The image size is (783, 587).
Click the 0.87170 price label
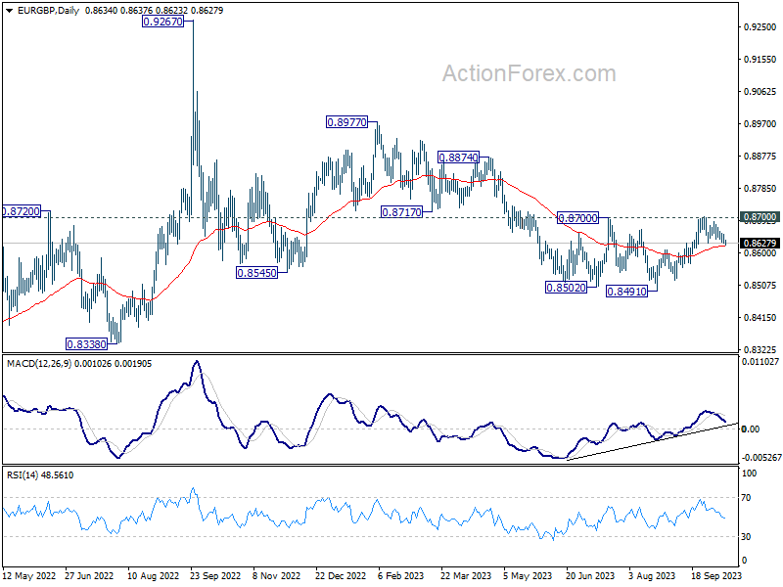click(x=401, y=212)
